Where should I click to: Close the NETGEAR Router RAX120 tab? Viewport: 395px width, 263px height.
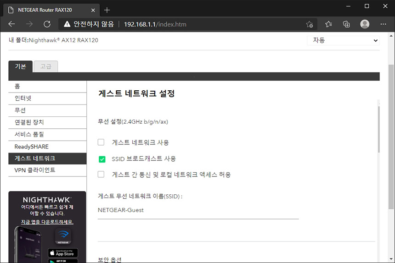pyautogui.click(x=93, y=10)
